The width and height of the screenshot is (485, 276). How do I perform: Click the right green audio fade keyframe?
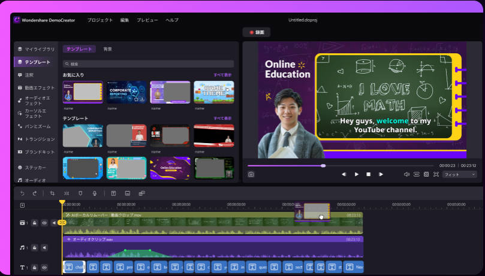(x=150, y=250)
